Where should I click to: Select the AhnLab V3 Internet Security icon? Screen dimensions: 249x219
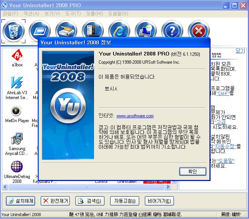17,83
